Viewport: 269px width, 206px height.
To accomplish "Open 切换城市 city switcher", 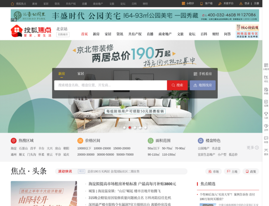I will (63, 35).
